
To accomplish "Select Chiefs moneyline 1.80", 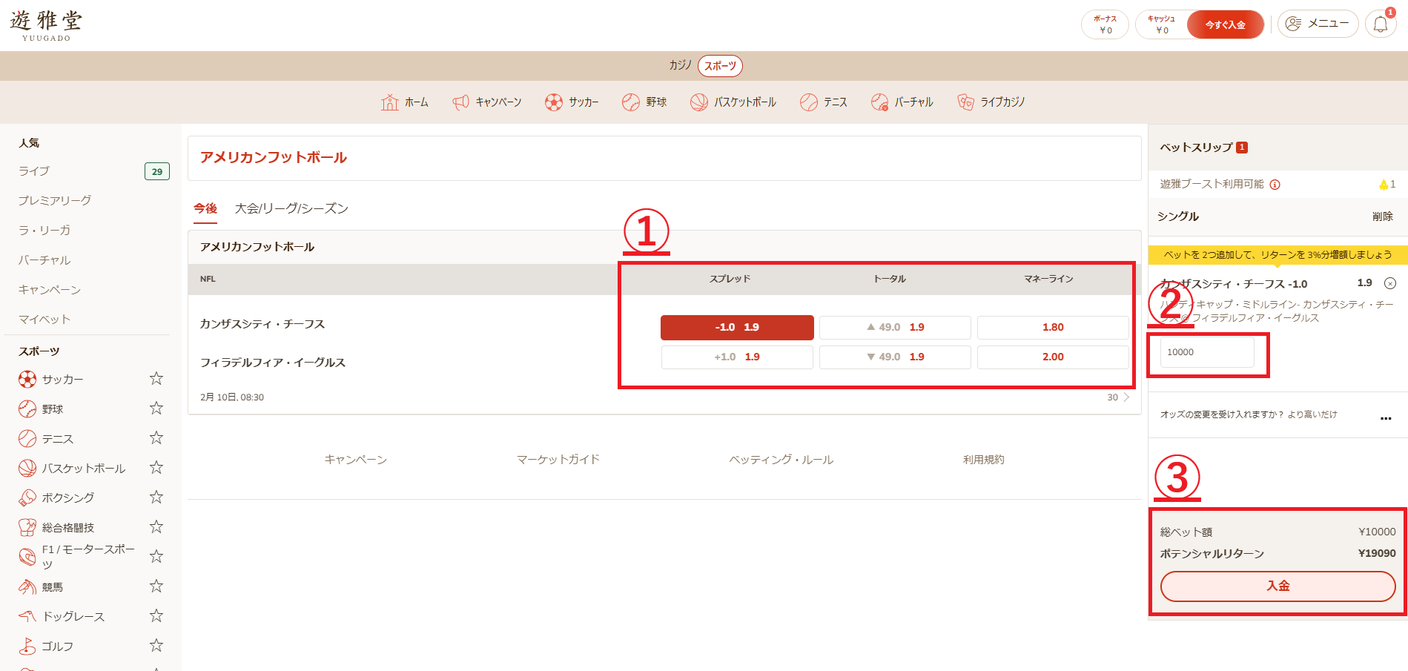I will pos(1053,327).
